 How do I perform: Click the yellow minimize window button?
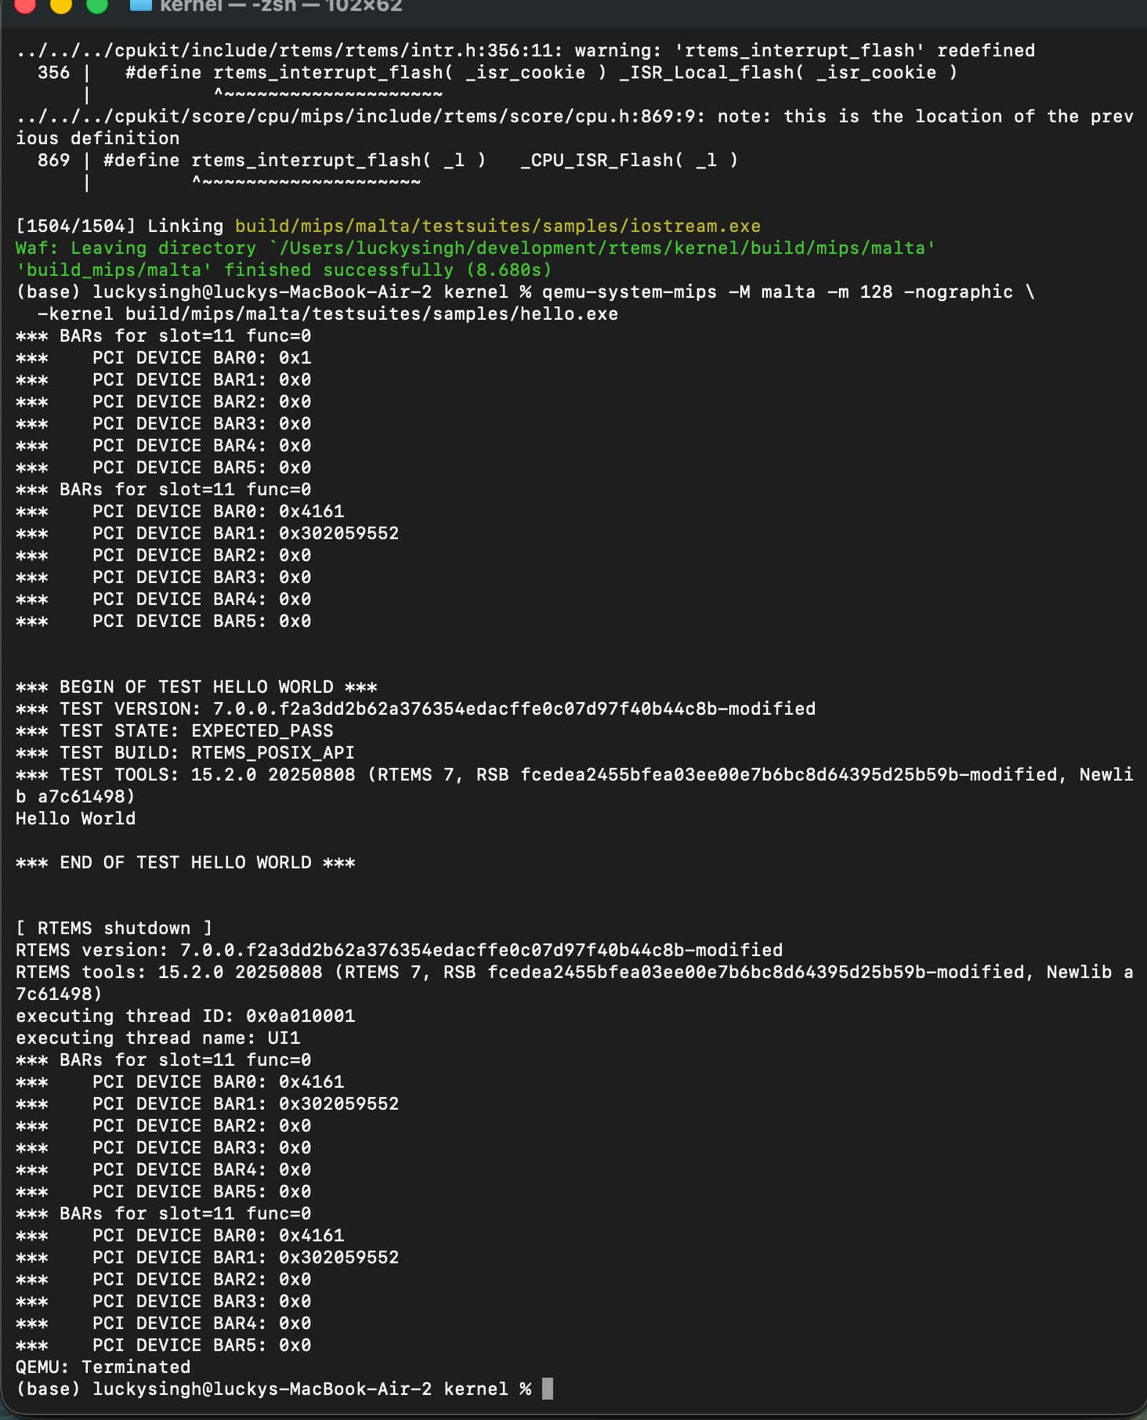(61, 5)
